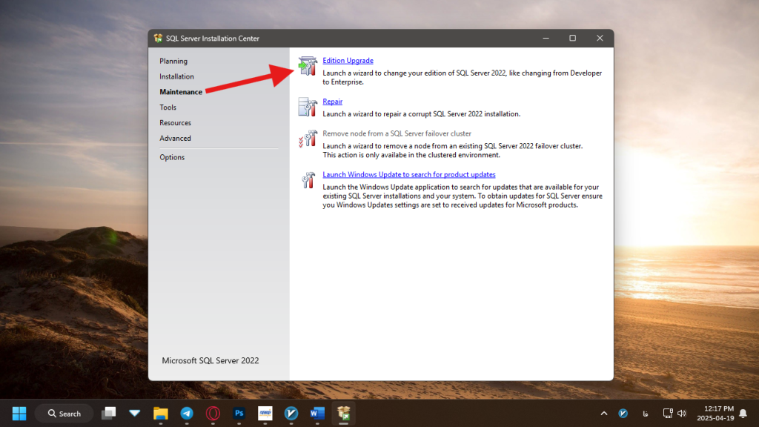
Task: Switch to the Installation section
Action: (x=176, y=76)
